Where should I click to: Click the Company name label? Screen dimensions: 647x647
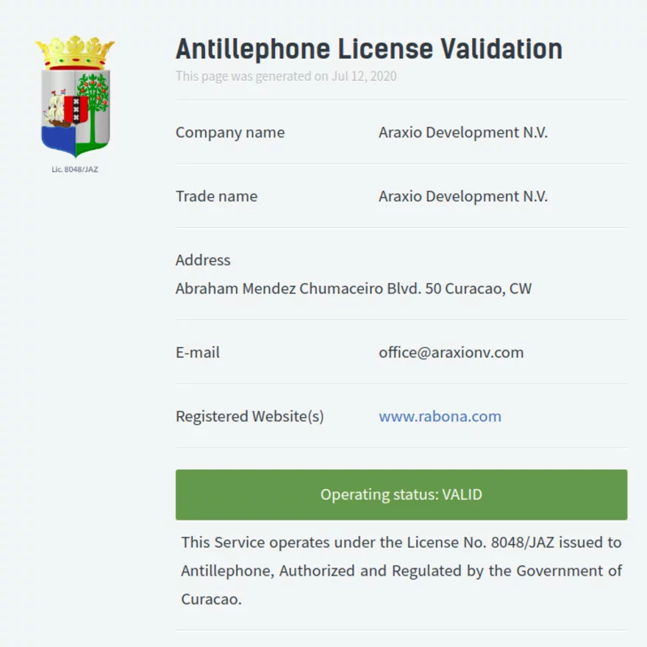229,132
